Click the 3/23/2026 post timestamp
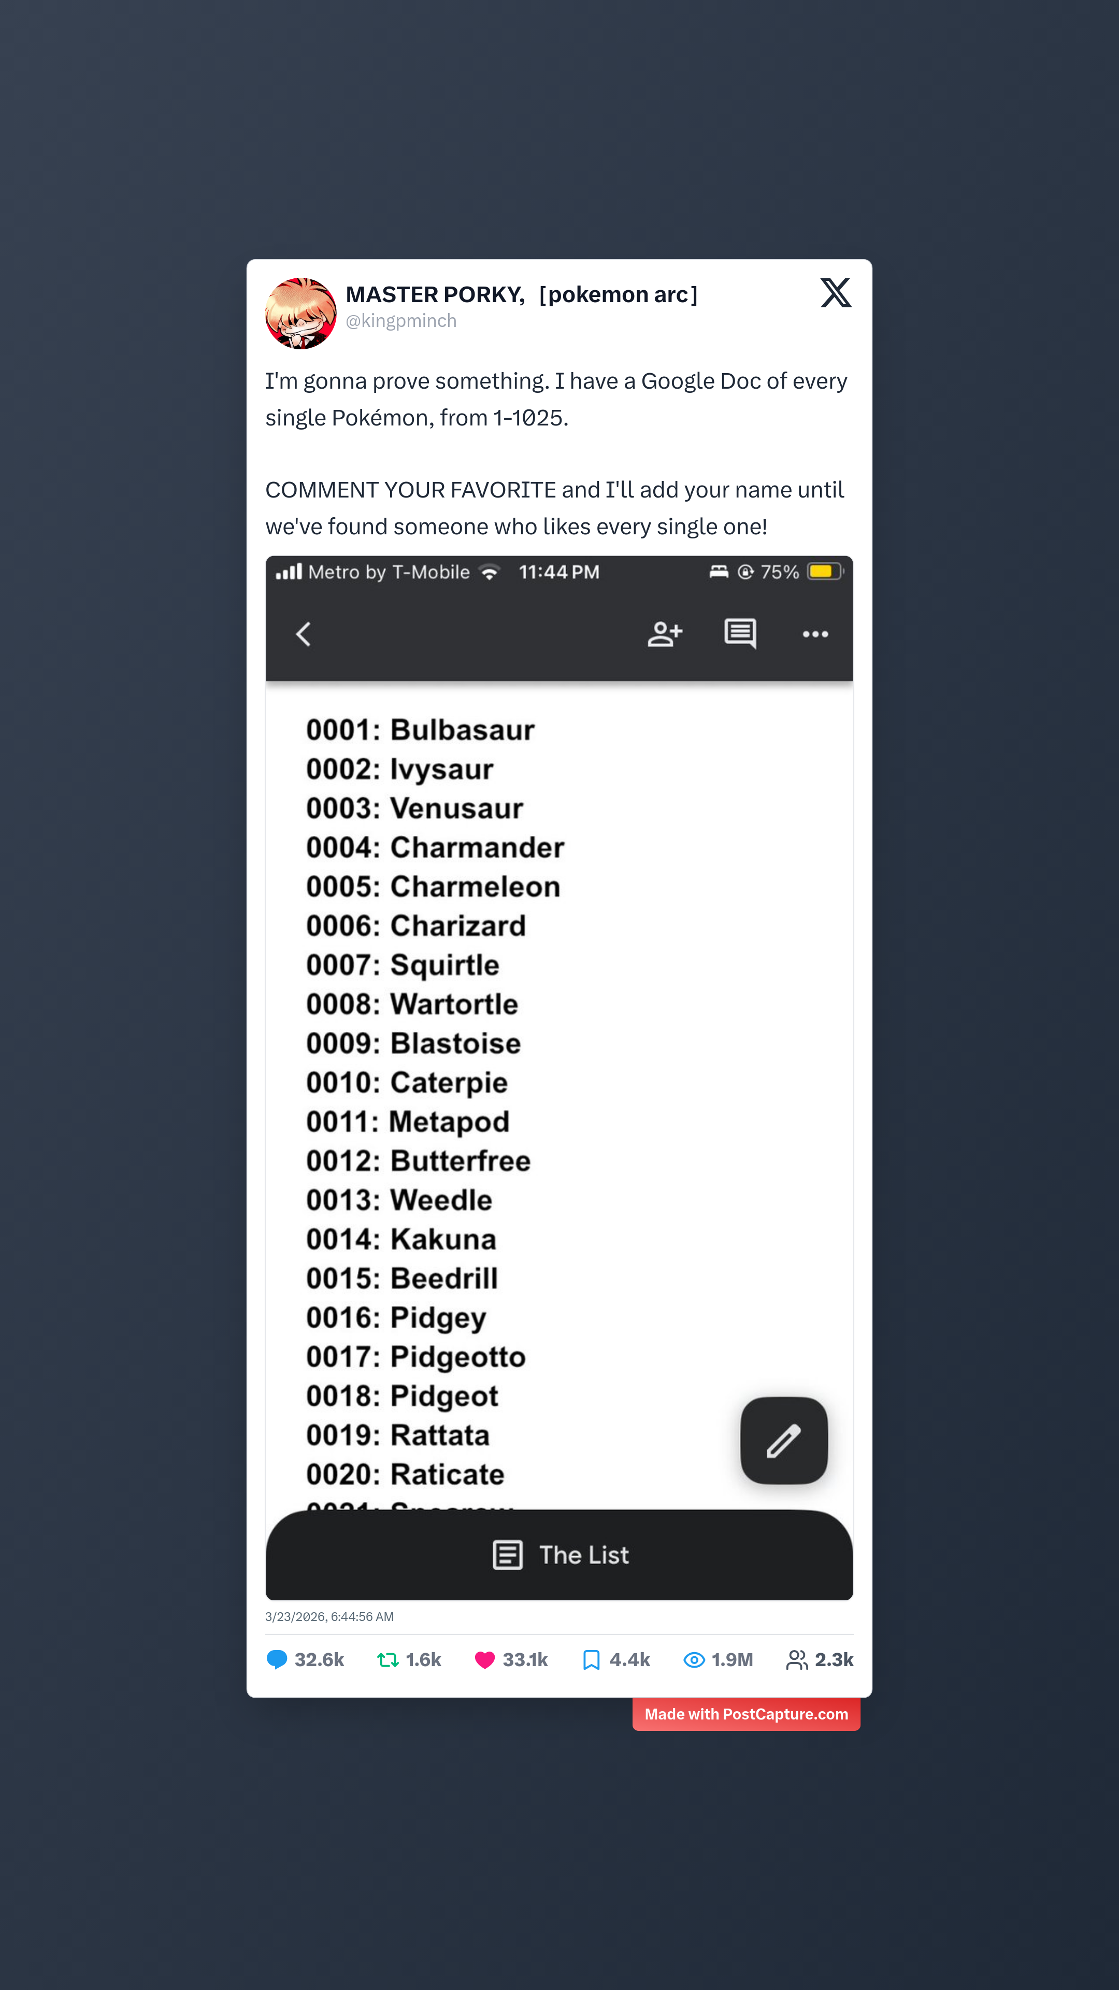Viewport: 1119px width, 1990px height. coord(329,1617)
